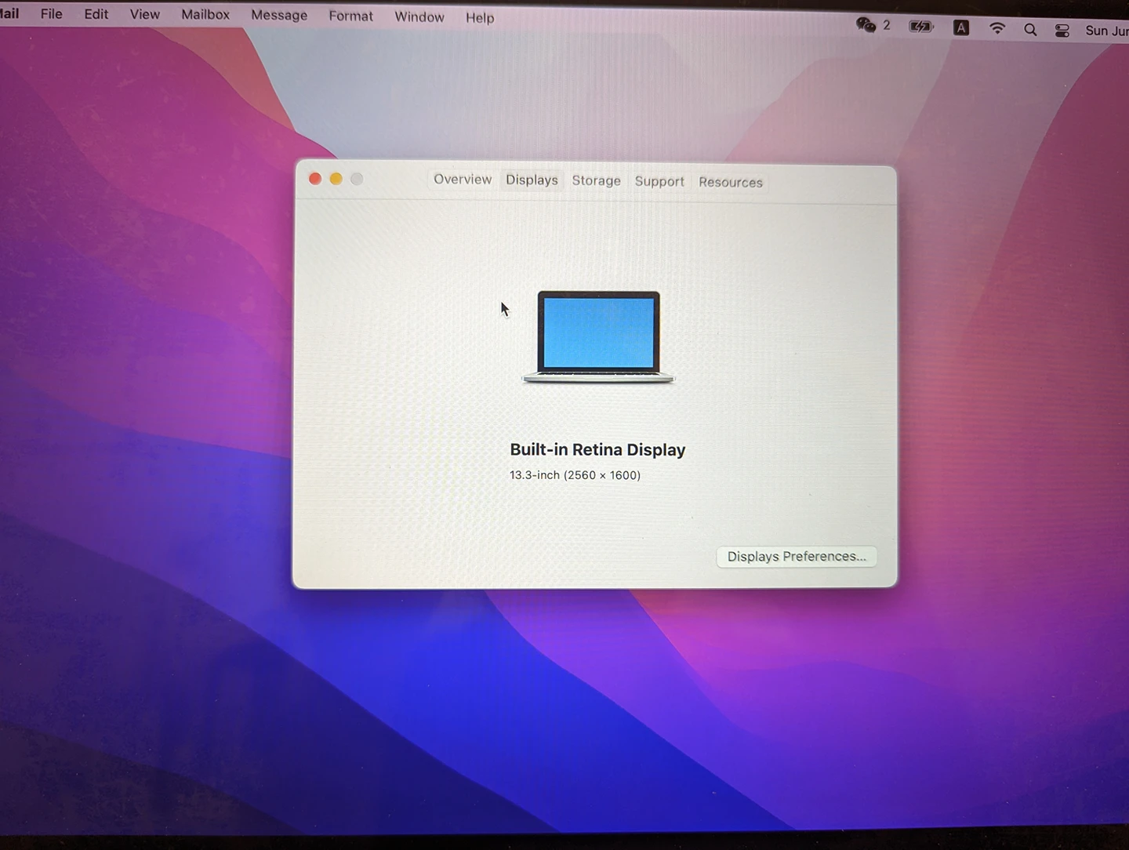Click the Displays Preferences button

797,557
